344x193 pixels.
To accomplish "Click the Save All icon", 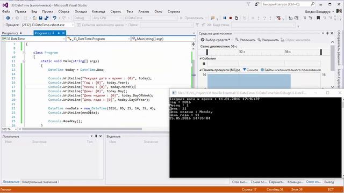I will (47, 18).
